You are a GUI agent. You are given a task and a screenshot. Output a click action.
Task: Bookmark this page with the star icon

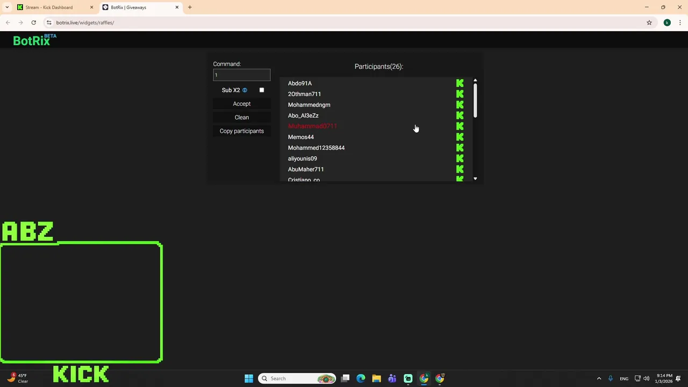(649, 23)
